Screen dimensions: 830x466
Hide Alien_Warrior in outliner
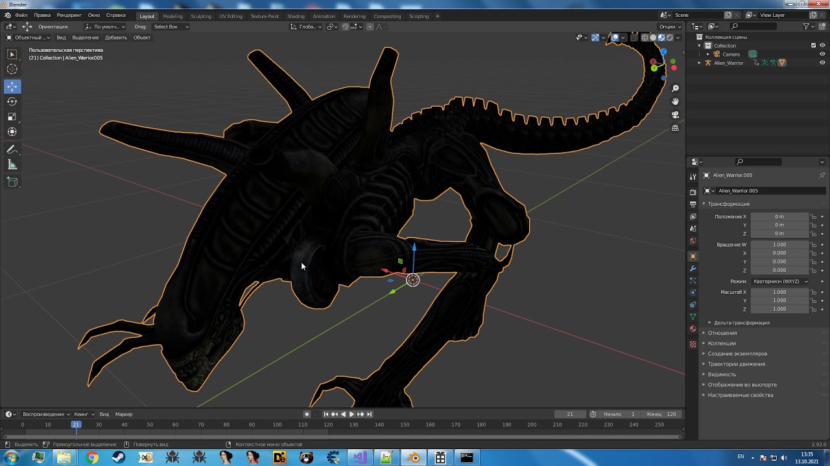[x=822, y=63]
